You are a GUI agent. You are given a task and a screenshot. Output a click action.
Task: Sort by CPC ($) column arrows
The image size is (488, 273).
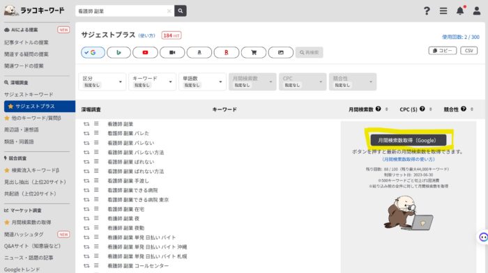[x=430, y=109]
